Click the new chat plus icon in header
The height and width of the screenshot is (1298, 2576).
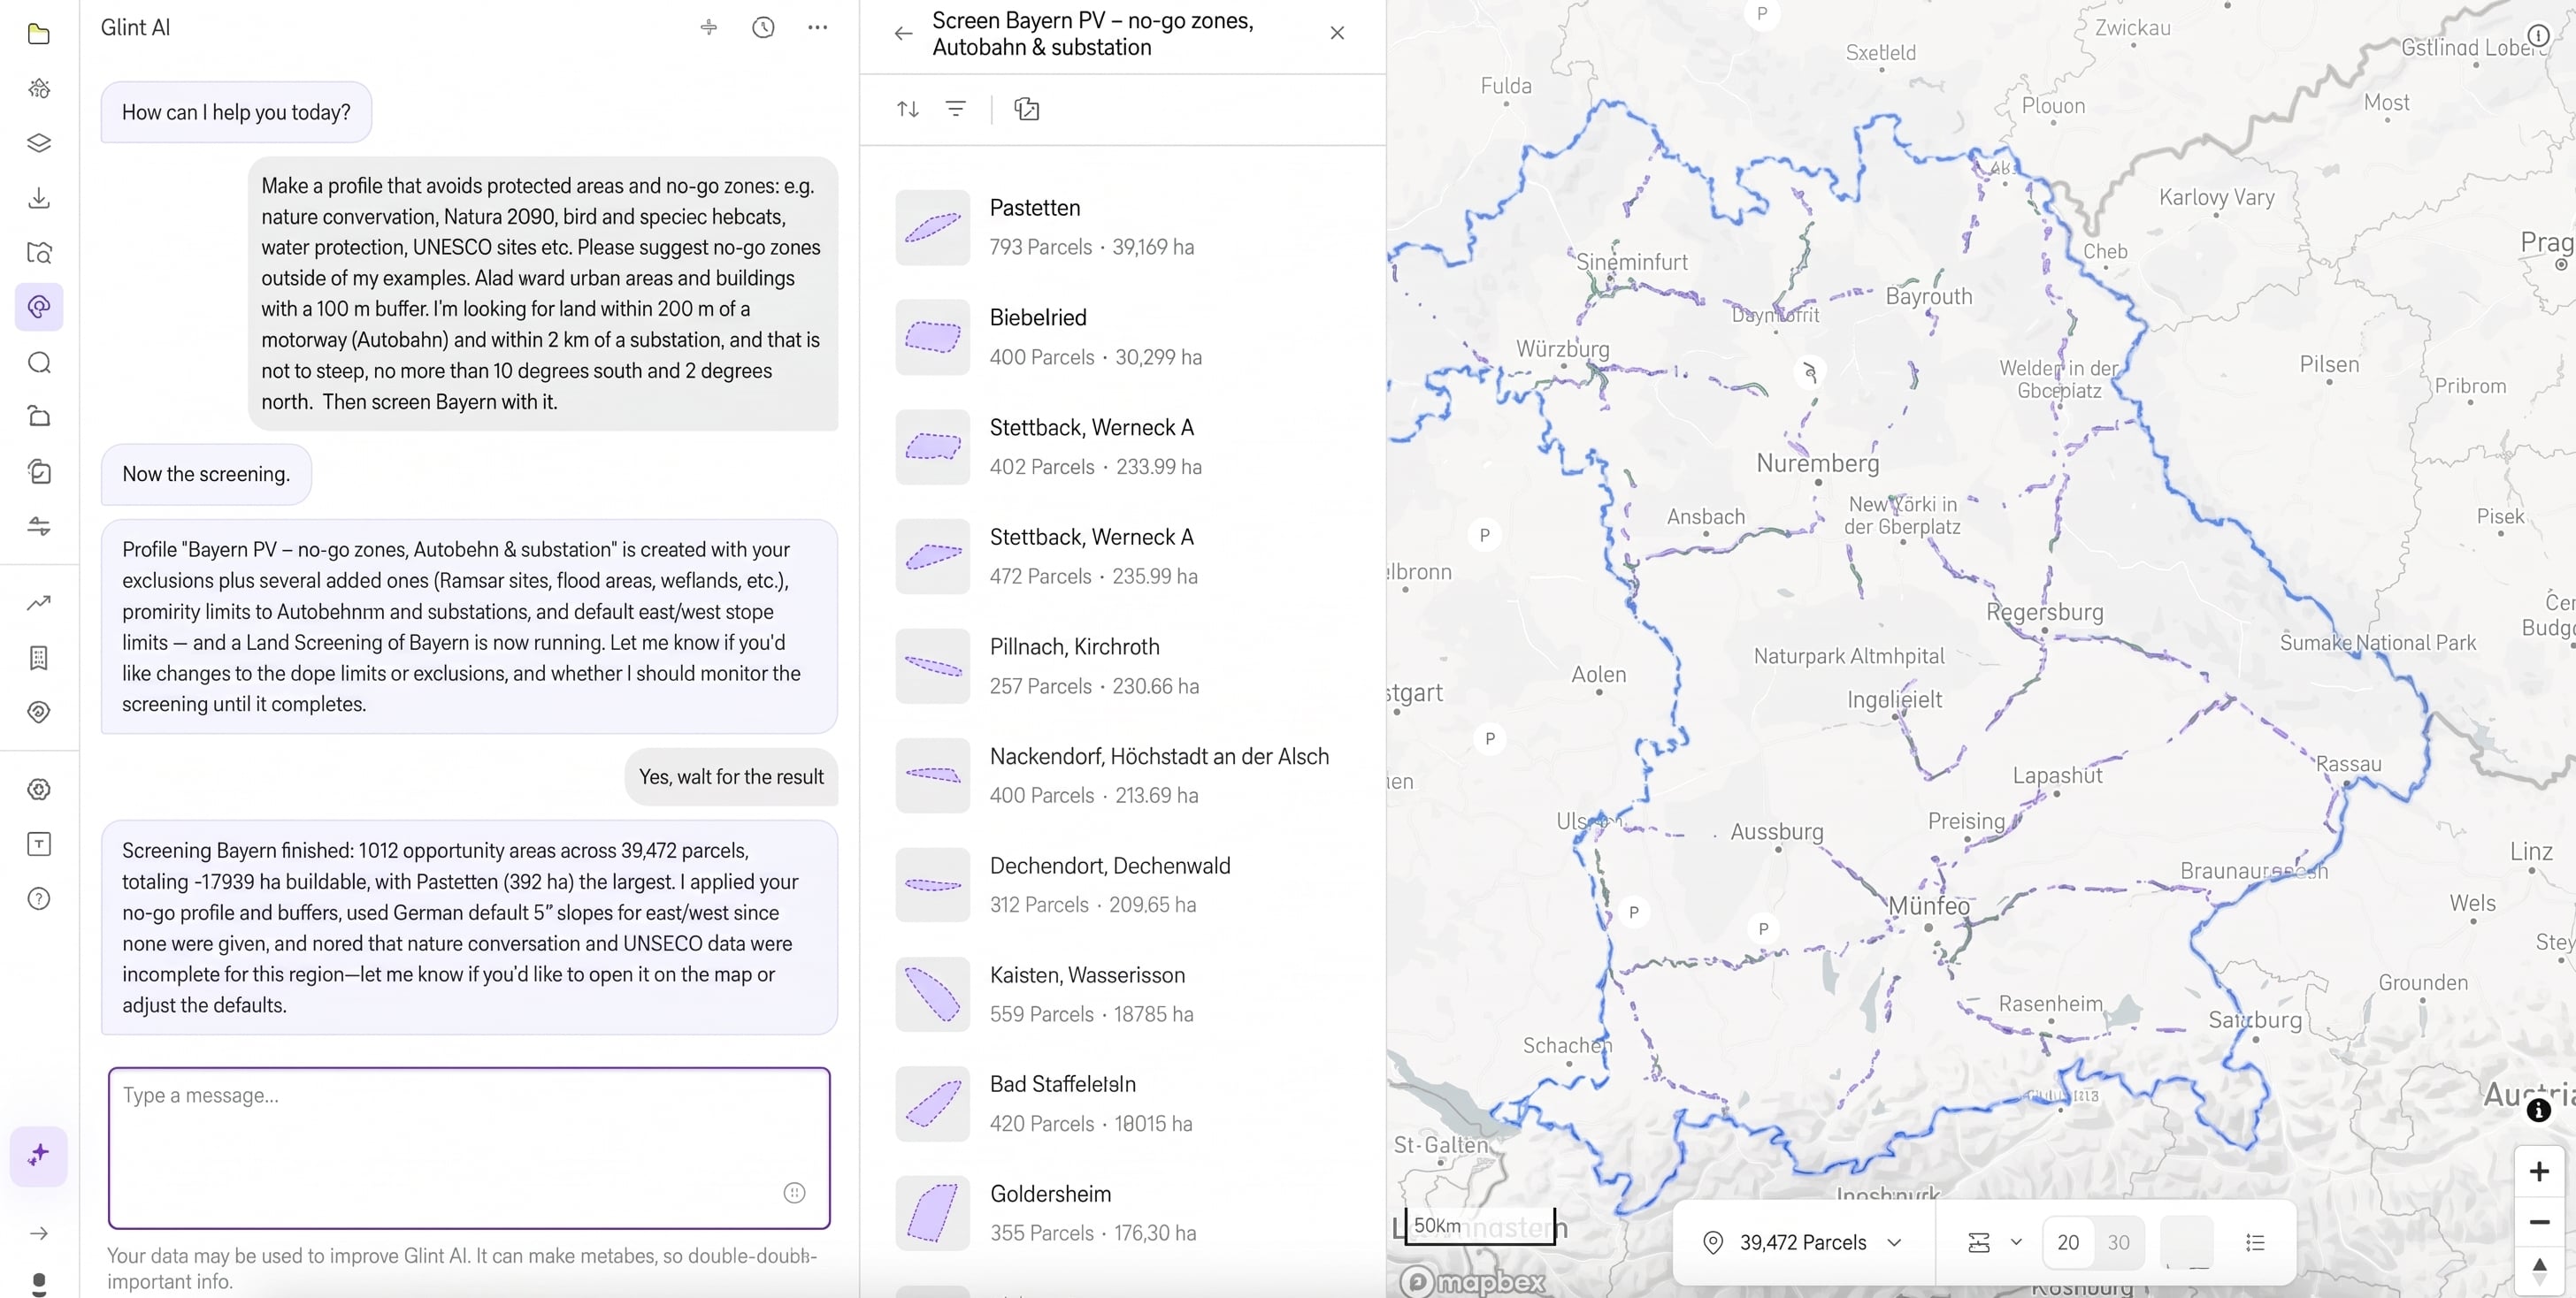coord(708,28)
